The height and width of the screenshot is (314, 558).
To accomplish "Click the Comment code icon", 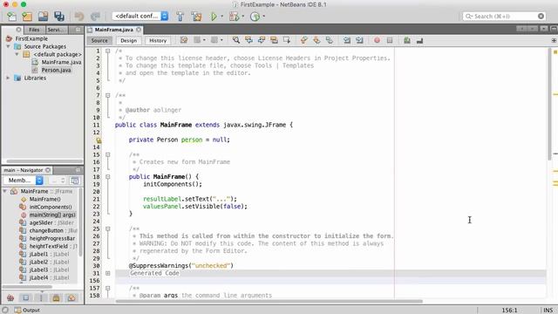I will (x=407, y=40).
